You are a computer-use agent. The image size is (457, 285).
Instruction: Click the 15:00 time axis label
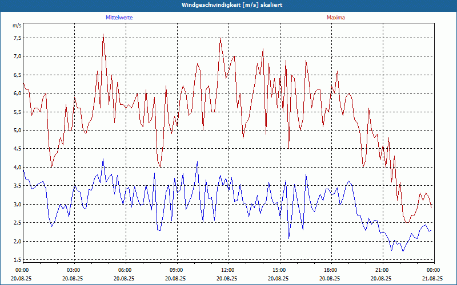(278, 270)
